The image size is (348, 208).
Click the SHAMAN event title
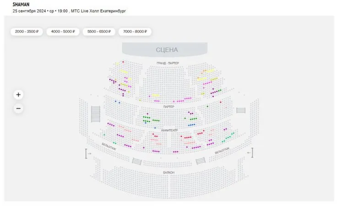(21, 4)
